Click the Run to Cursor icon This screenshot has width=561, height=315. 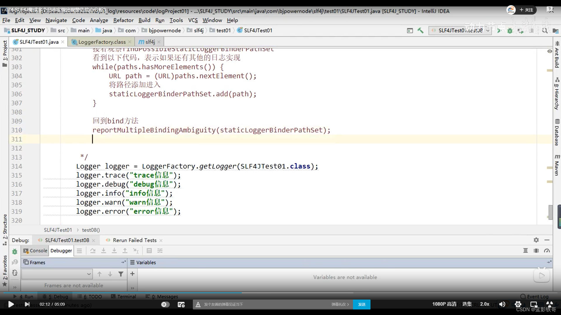pos(136,251)
